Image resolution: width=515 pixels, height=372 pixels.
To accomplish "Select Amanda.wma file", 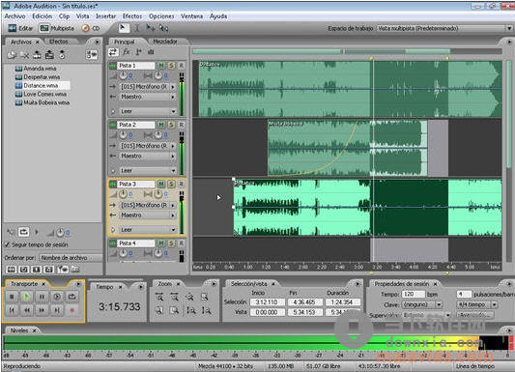I will coord(36,69).
